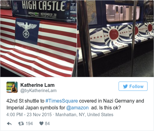Click the 194 retweet count
This screenshot has width=154, height=131.
click(29, 124)
